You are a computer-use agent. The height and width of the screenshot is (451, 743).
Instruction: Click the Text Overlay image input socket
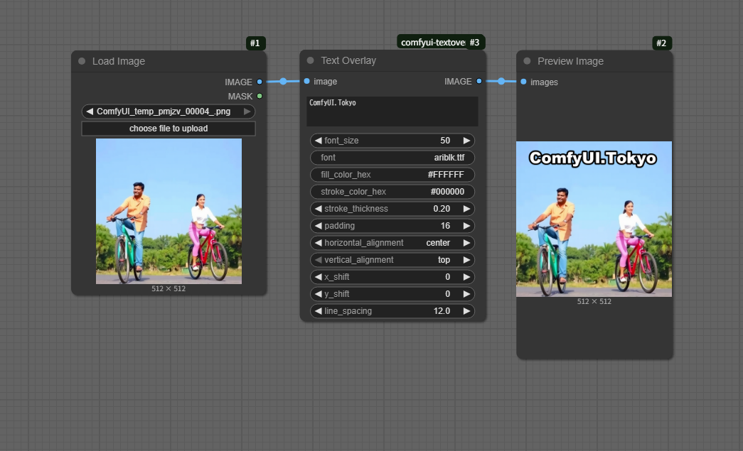307,81
